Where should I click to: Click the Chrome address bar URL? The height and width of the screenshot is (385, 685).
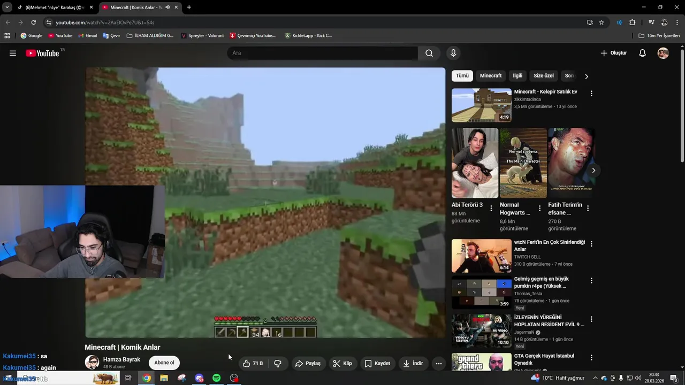(x=105, y=22)
